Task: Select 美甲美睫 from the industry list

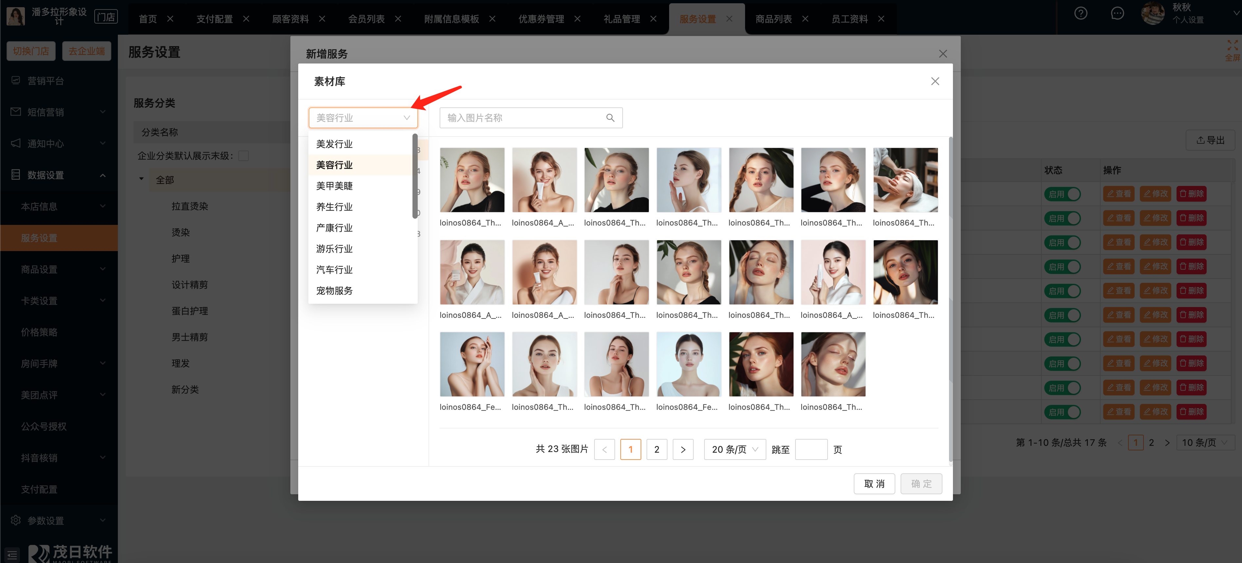Action: [x=334, y=186]
